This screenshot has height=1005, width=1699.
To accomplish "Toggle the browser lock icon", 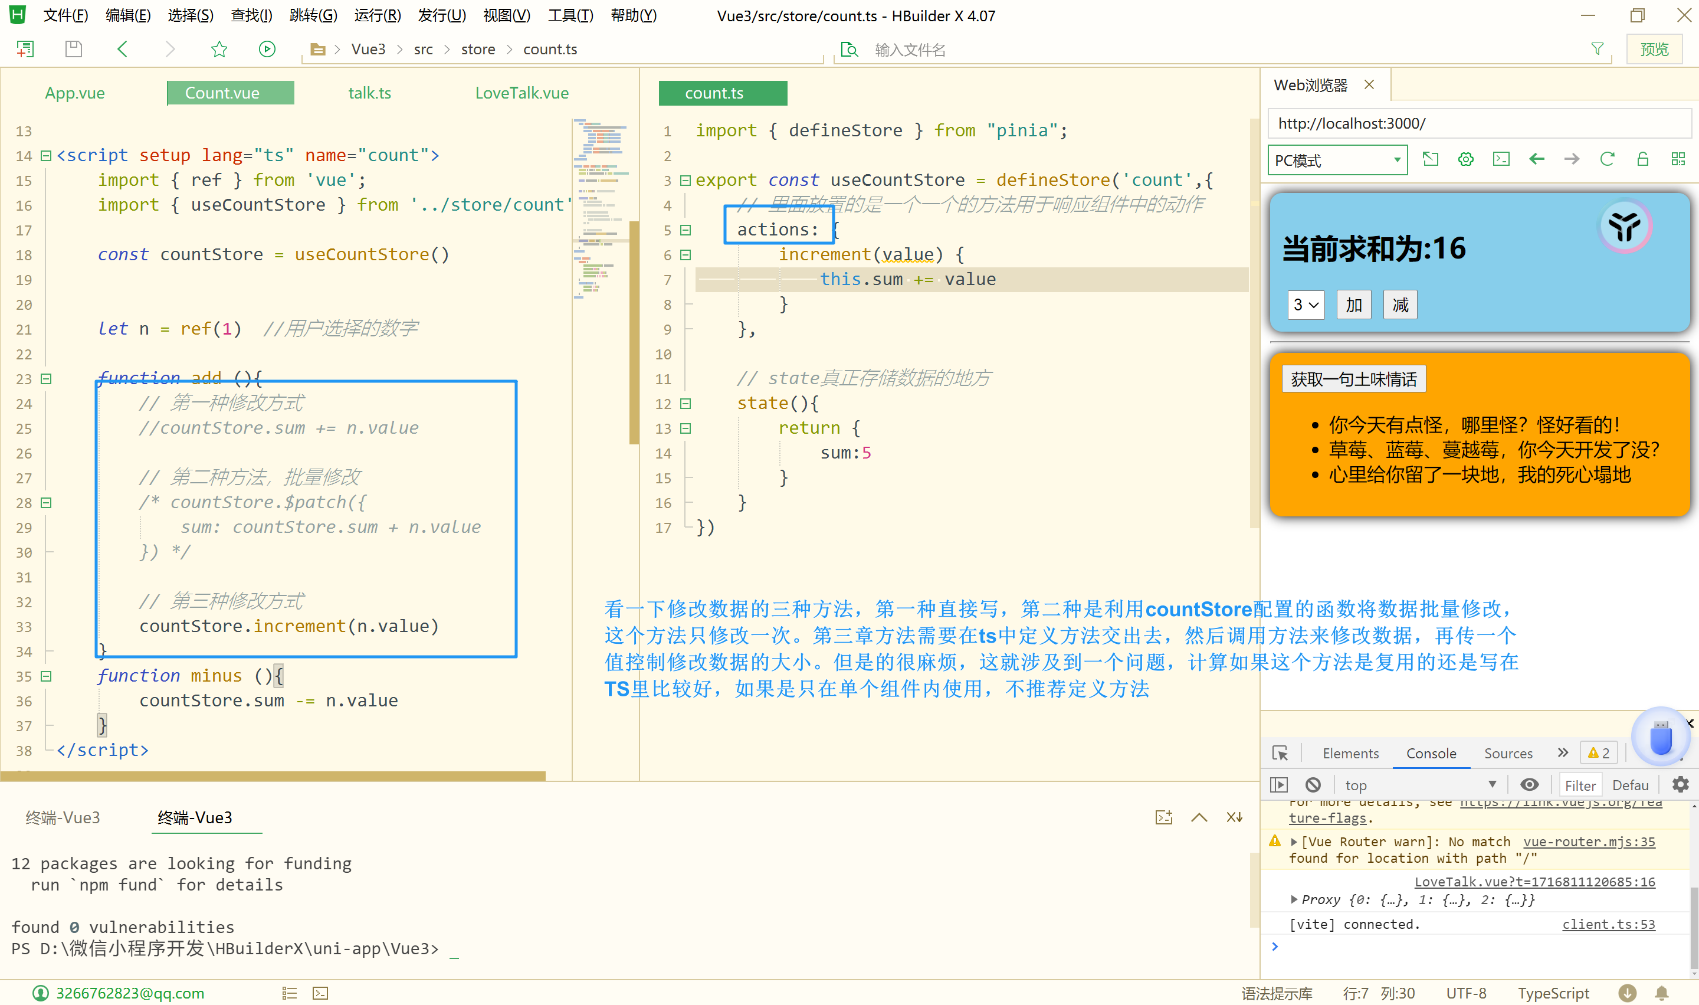I will pyautogui.click(x=1642, y=159).
